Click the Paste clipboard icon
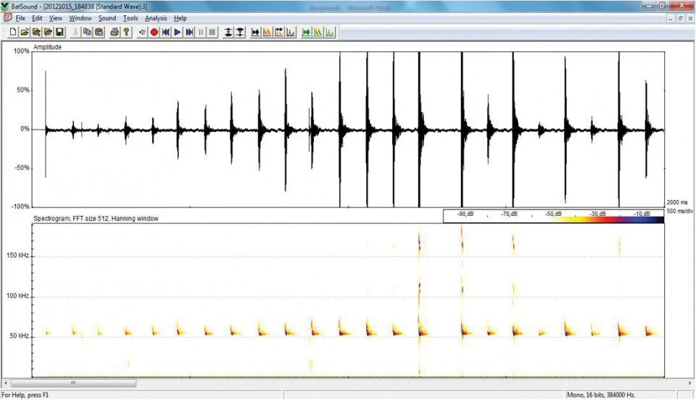Screen dimensions: 696x400 pos(99,32)
